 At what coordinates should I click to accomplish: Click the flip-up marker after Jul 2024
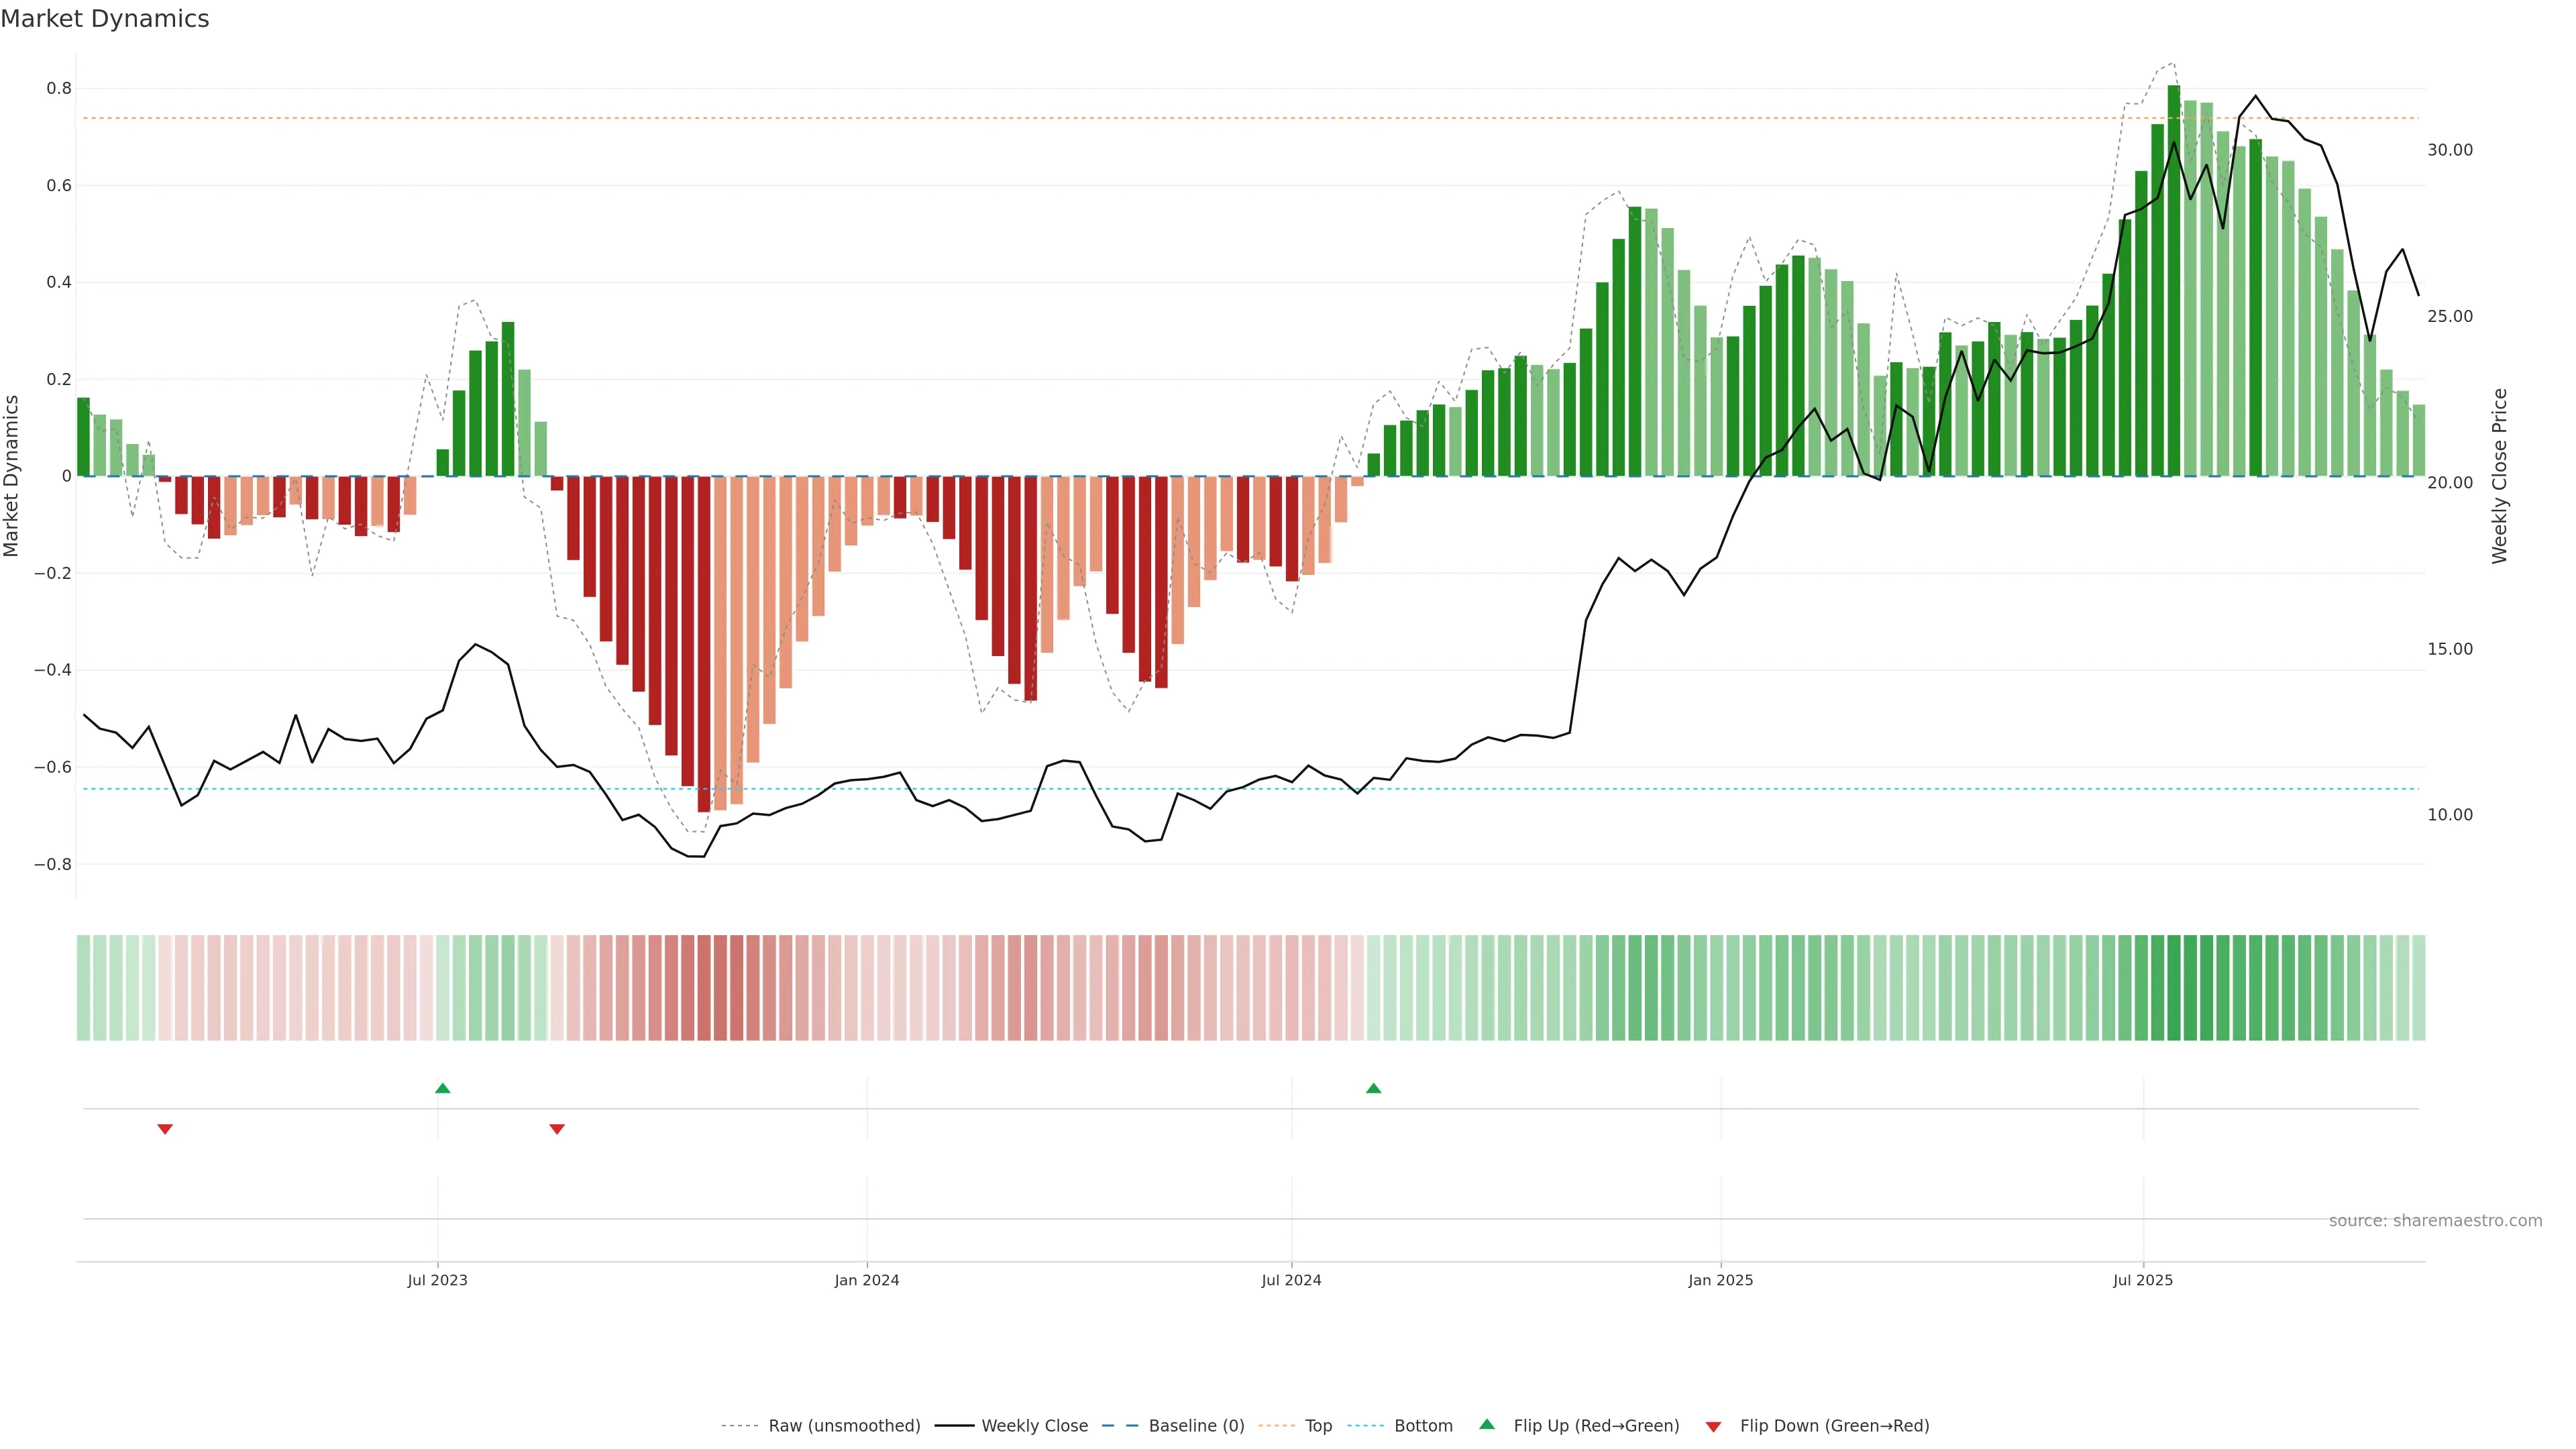(1373, 1088)
